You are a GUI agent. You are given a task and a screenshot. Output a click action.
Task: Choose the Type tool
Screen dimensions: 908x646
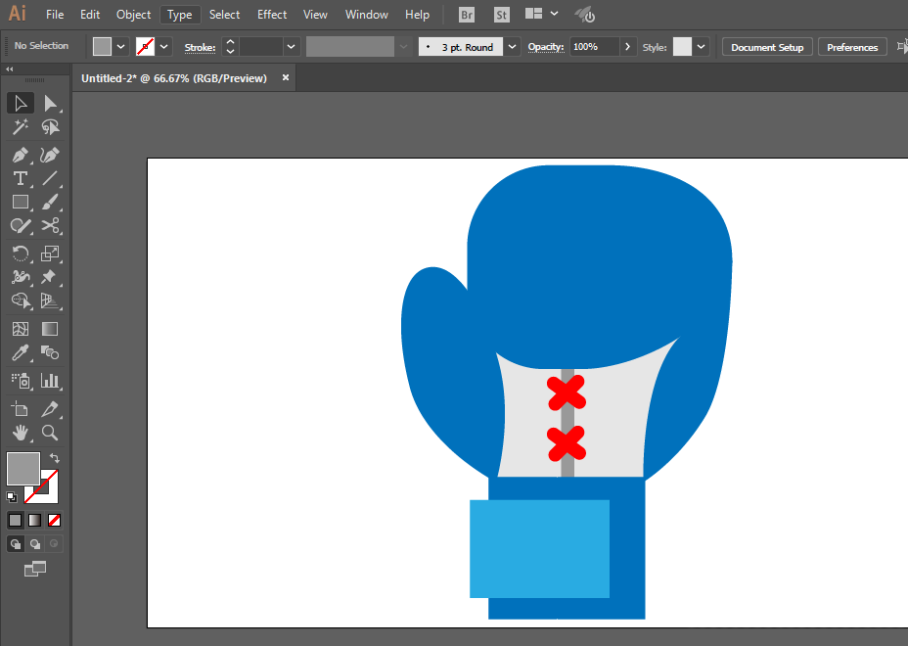(x=21, y=178)
